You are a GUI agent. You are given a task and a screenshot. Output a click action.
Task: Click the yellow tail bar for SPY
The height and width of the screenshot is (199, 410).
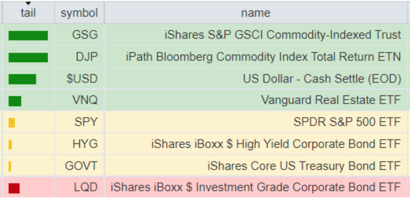coord(12,123)
